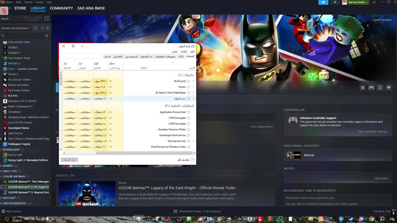This screenshot has width=397, height=223.
Task: Switch to Big Picture mode monitor icon
Action: [x=374, y=2]
